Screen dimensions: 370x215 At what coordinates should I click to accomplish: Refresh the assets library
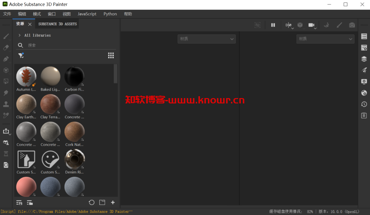[91, 202]
